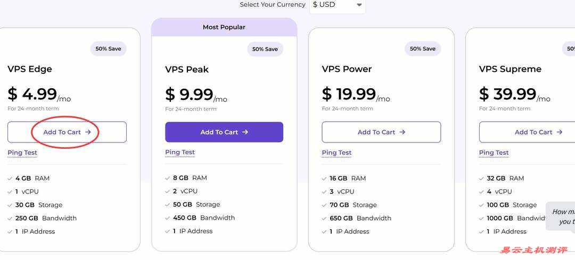Click the arrow icon on VPS Power button
575x260 pixels.
coord(402,132)
